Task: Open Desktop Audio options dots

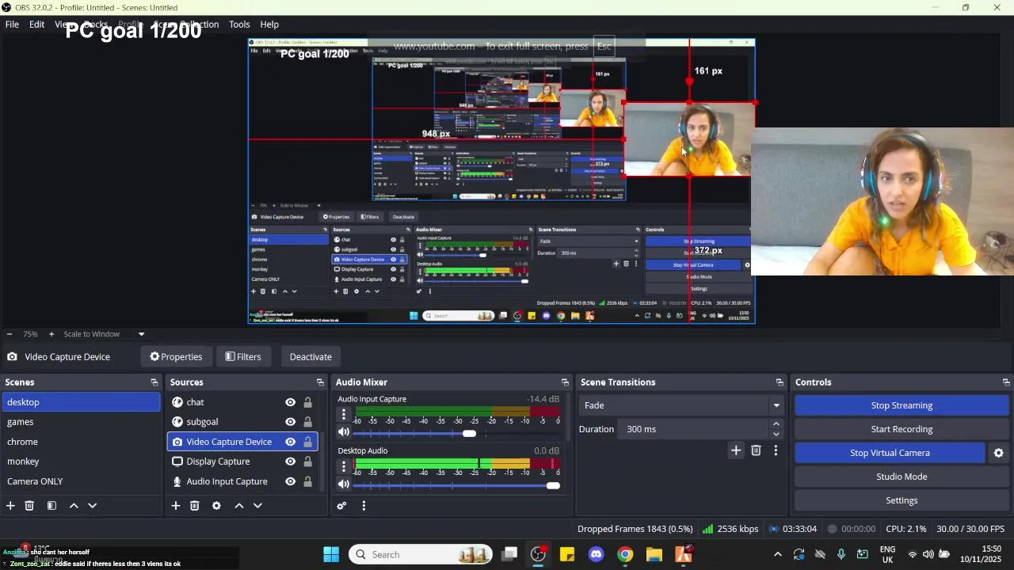Action: coord(344,465)
